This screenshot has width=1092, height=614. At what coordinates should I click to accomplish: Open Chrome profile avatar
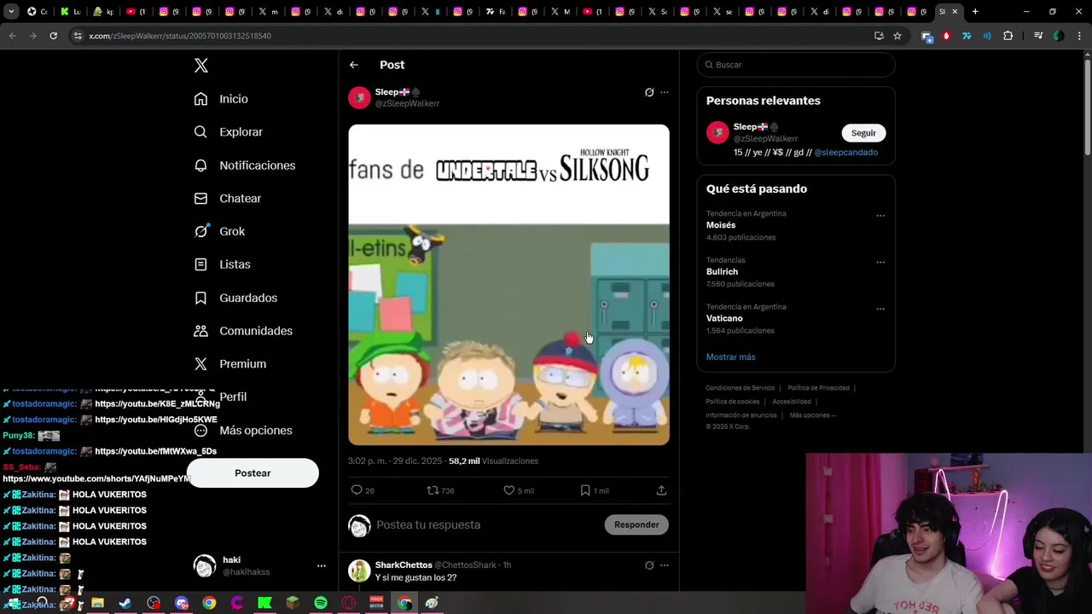1059,36
